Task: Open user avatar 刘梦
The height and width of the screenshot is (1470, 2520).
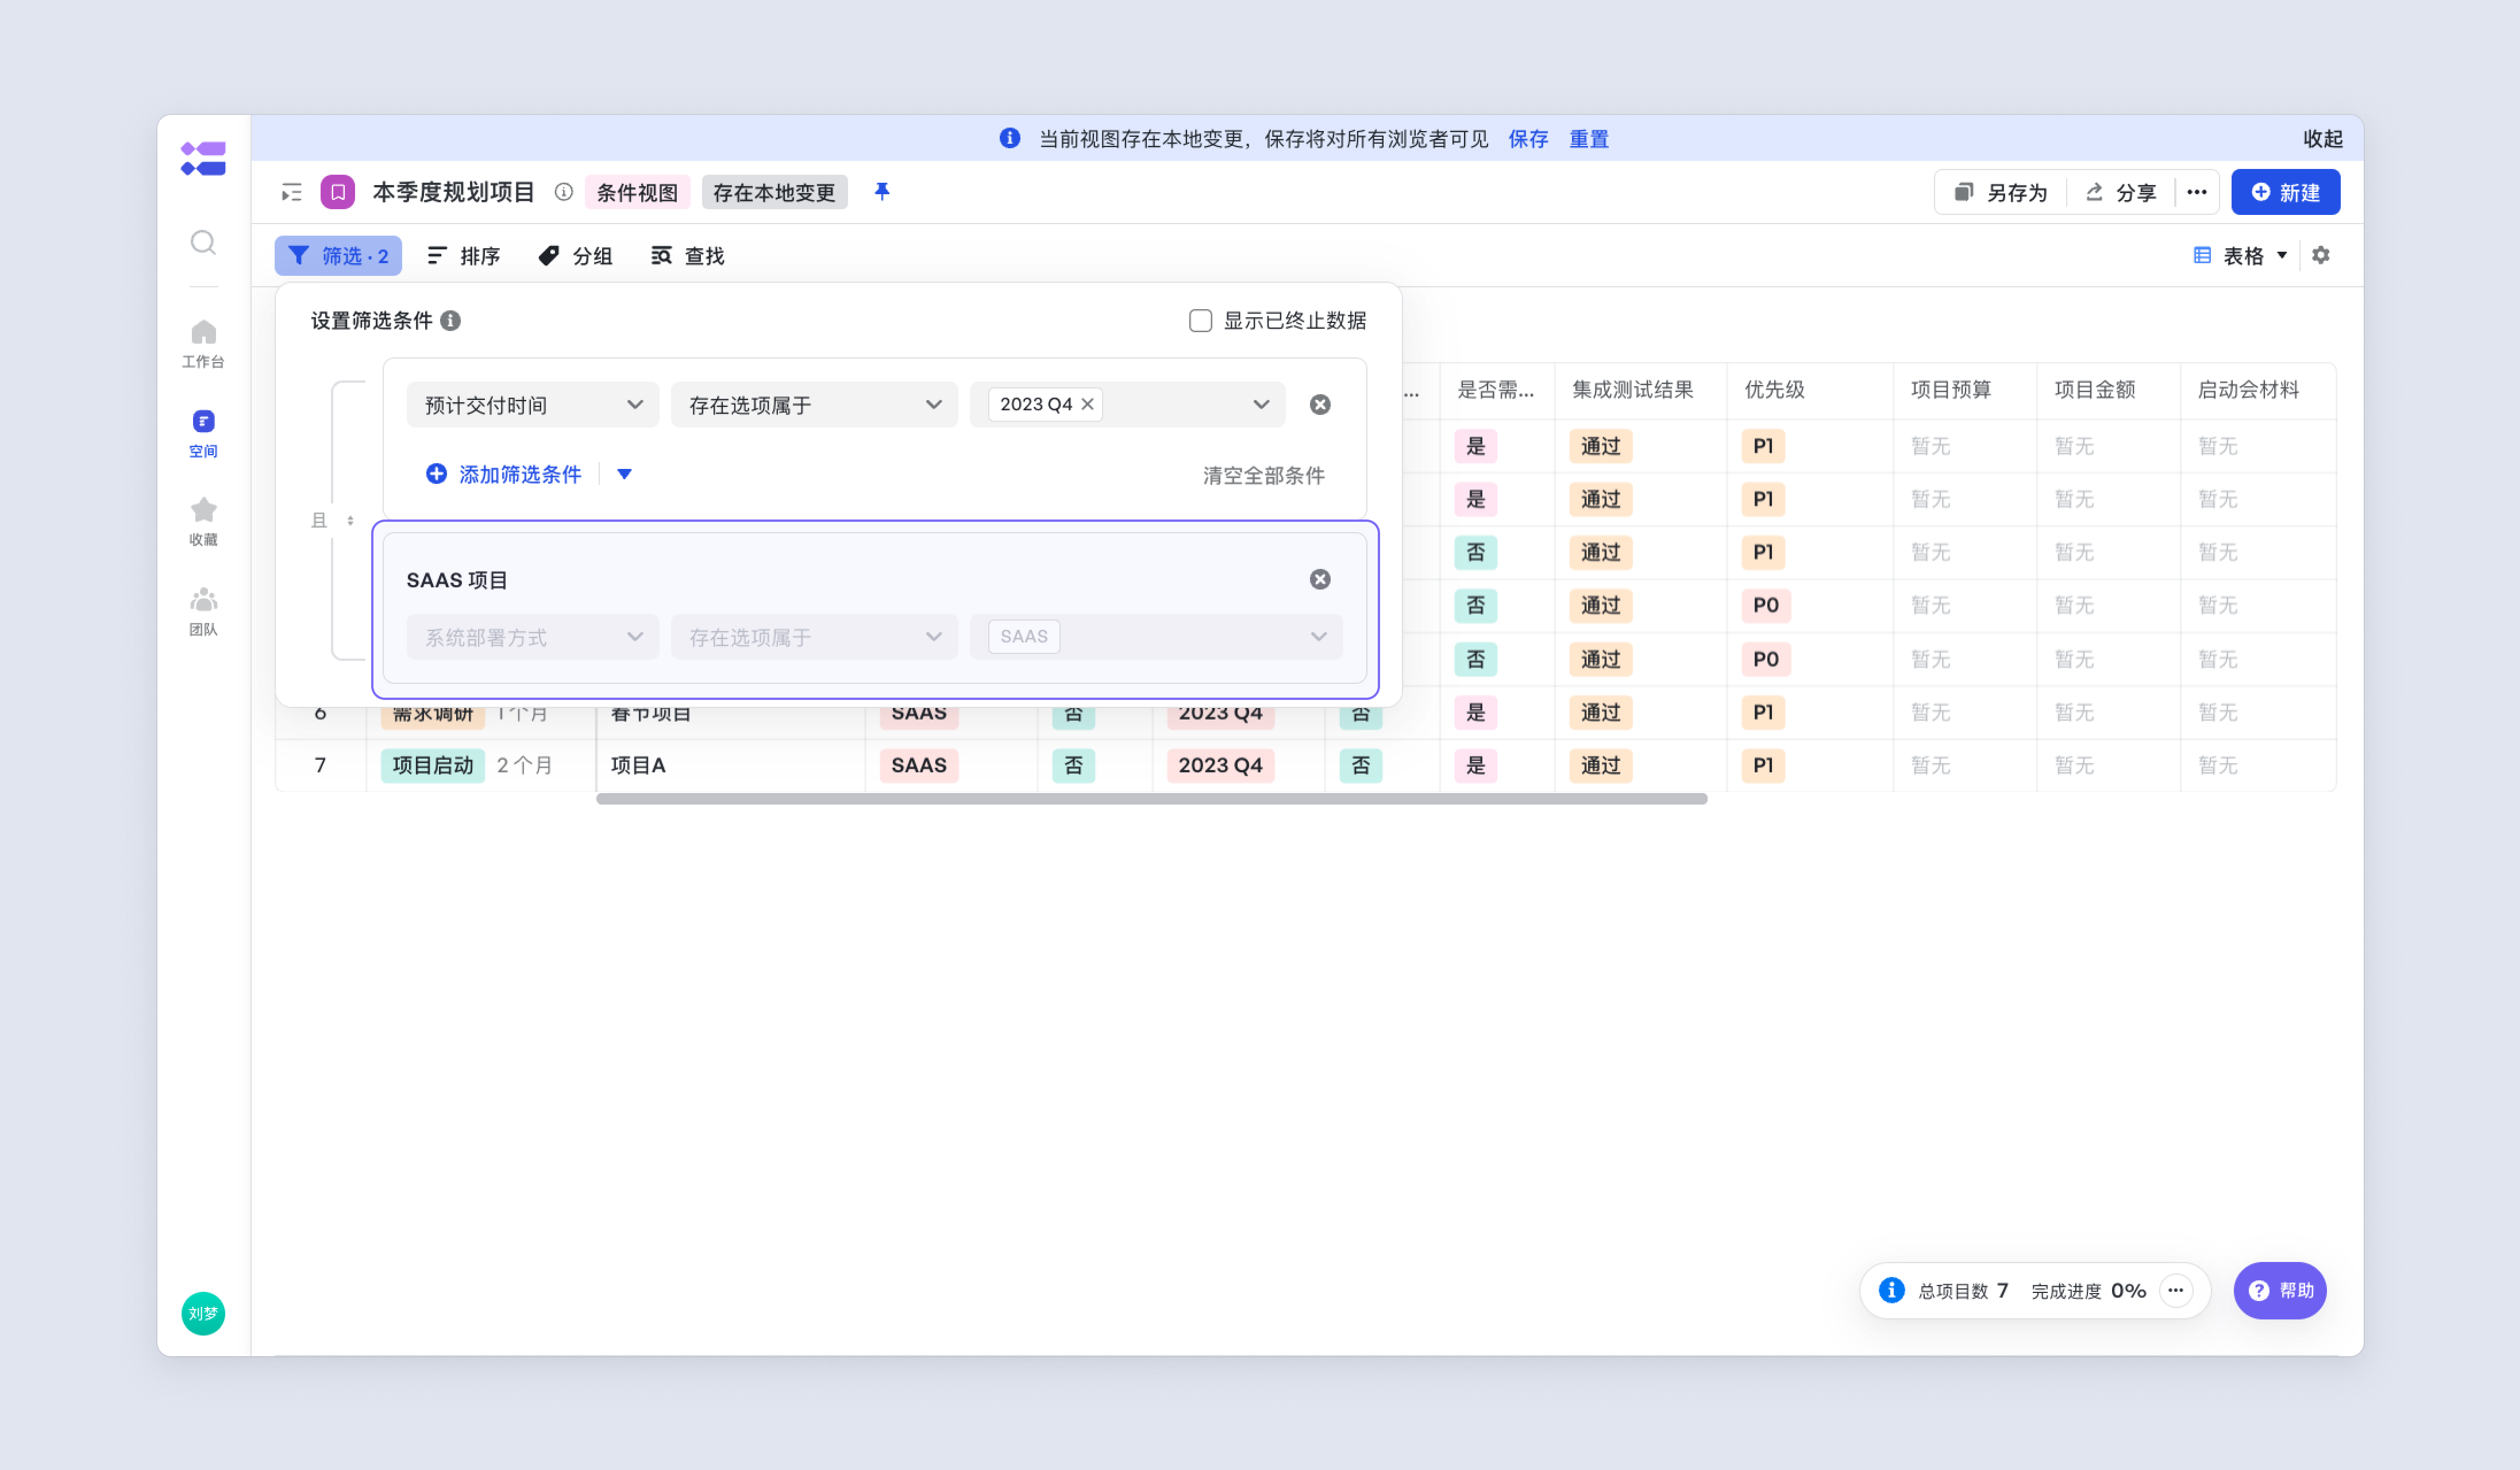Action: tap(203, 1313)
